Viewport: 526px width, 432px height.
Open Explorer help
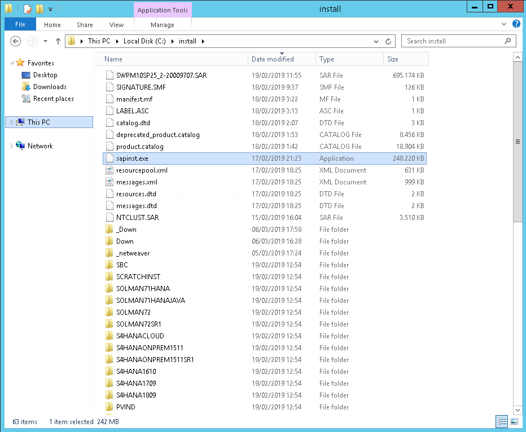516,24
